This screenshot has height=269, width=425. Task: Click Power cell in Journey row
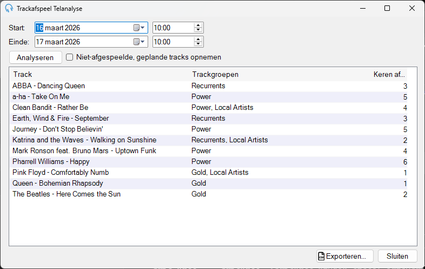(x=201, y=129)
